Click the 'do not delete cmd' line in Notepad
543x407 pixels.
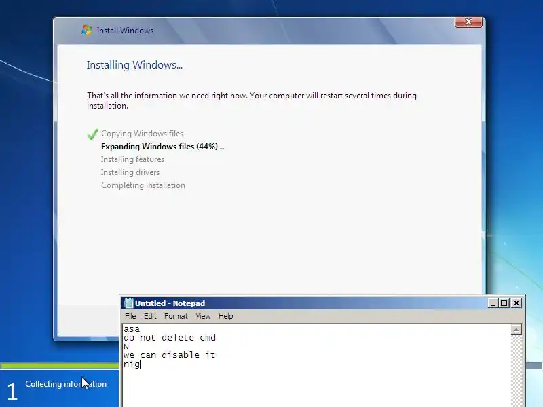point(170,337)
